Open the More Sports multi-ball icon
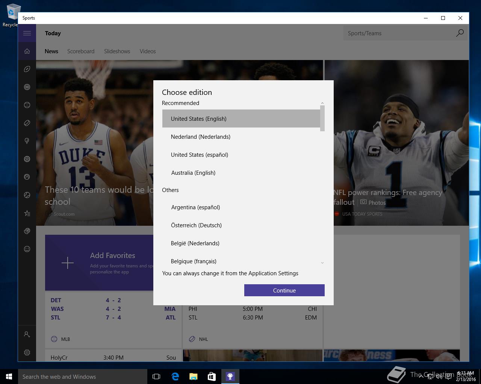The width and height of the screenshot is (481, 384). point(27,231)
